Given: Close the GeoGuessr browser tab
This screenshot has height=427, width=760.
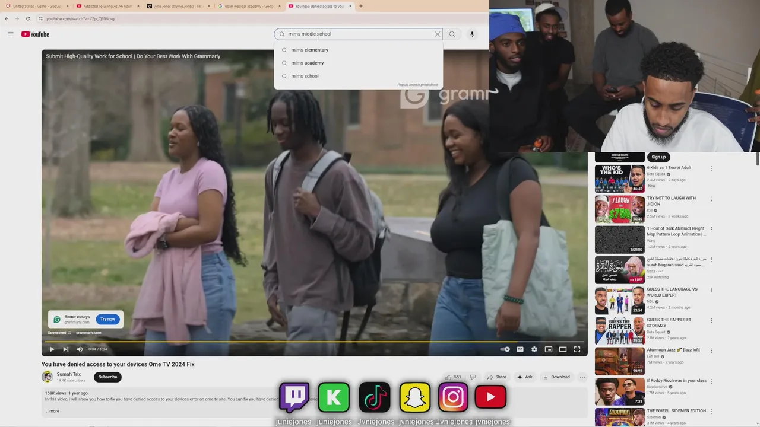Looking at the screenshot, I should click(x=67, y=6).
